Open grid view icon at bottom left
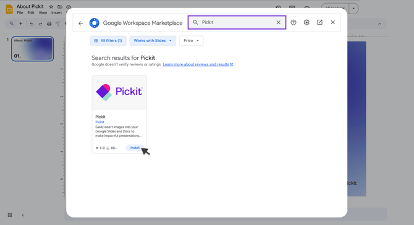This screenshot has height=225, width=414. (x=10, y=215)
